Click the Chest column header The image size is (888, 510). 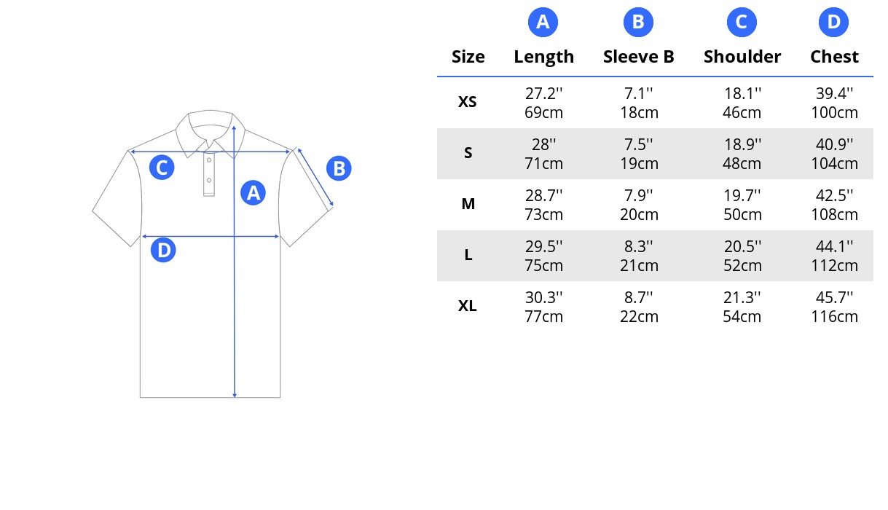coord(834,57)
